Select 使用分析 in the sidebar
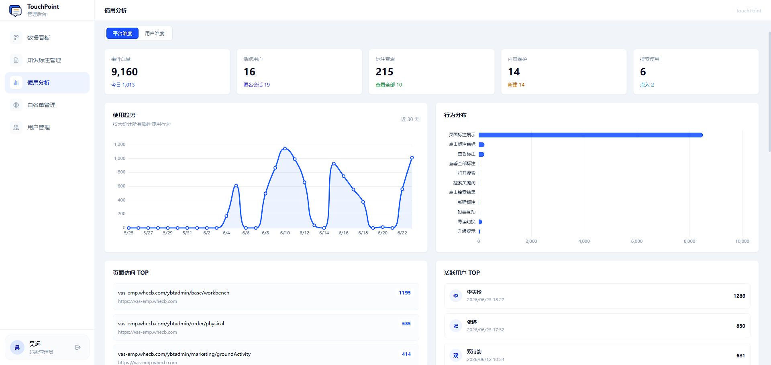Image resolution: width=771 pixels, height=365 pixels. [x=47, y=83]
